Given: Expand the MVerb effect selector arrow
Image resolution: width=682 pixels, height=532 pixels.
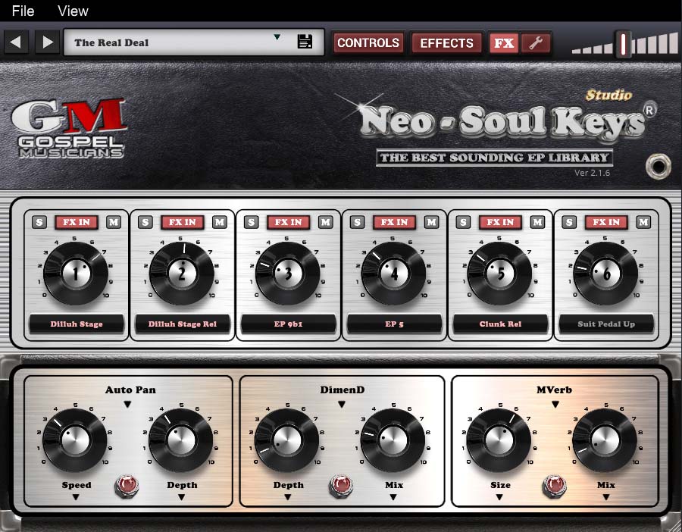Looking at the screenshot, I should point(555,405).
